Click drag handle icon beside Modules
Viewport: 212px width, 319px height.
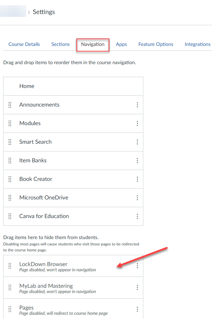[x=10, y=123]
